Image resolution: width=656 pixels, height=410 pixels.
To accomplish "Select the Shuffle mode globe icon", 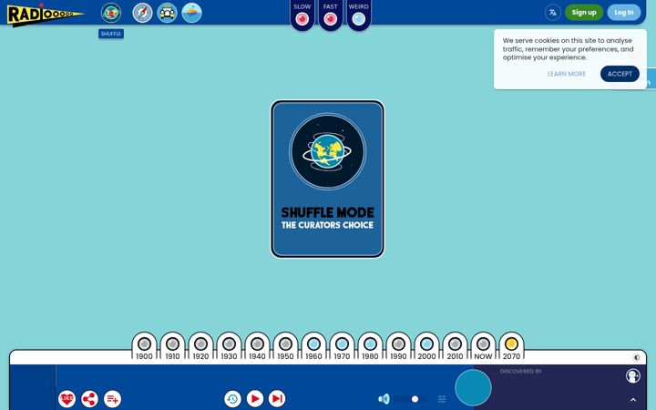I will click(111, 13).
